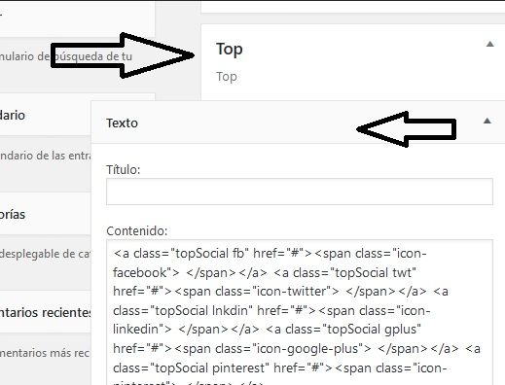The height and width of the screenshot is (385, 505).
Task: Select the Calendario widget in available widgets
Action: coord(46,115)
